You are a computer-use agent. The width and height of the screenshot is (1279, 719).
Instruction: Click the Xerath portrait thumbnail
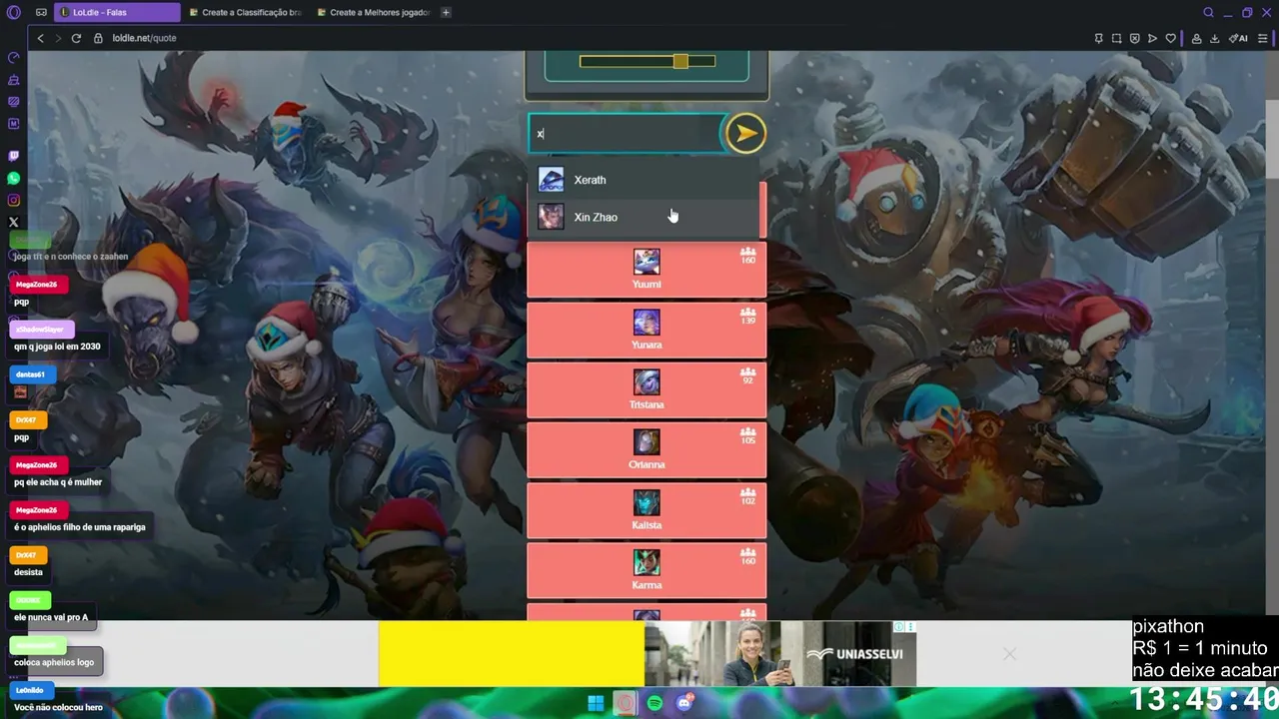551,180
